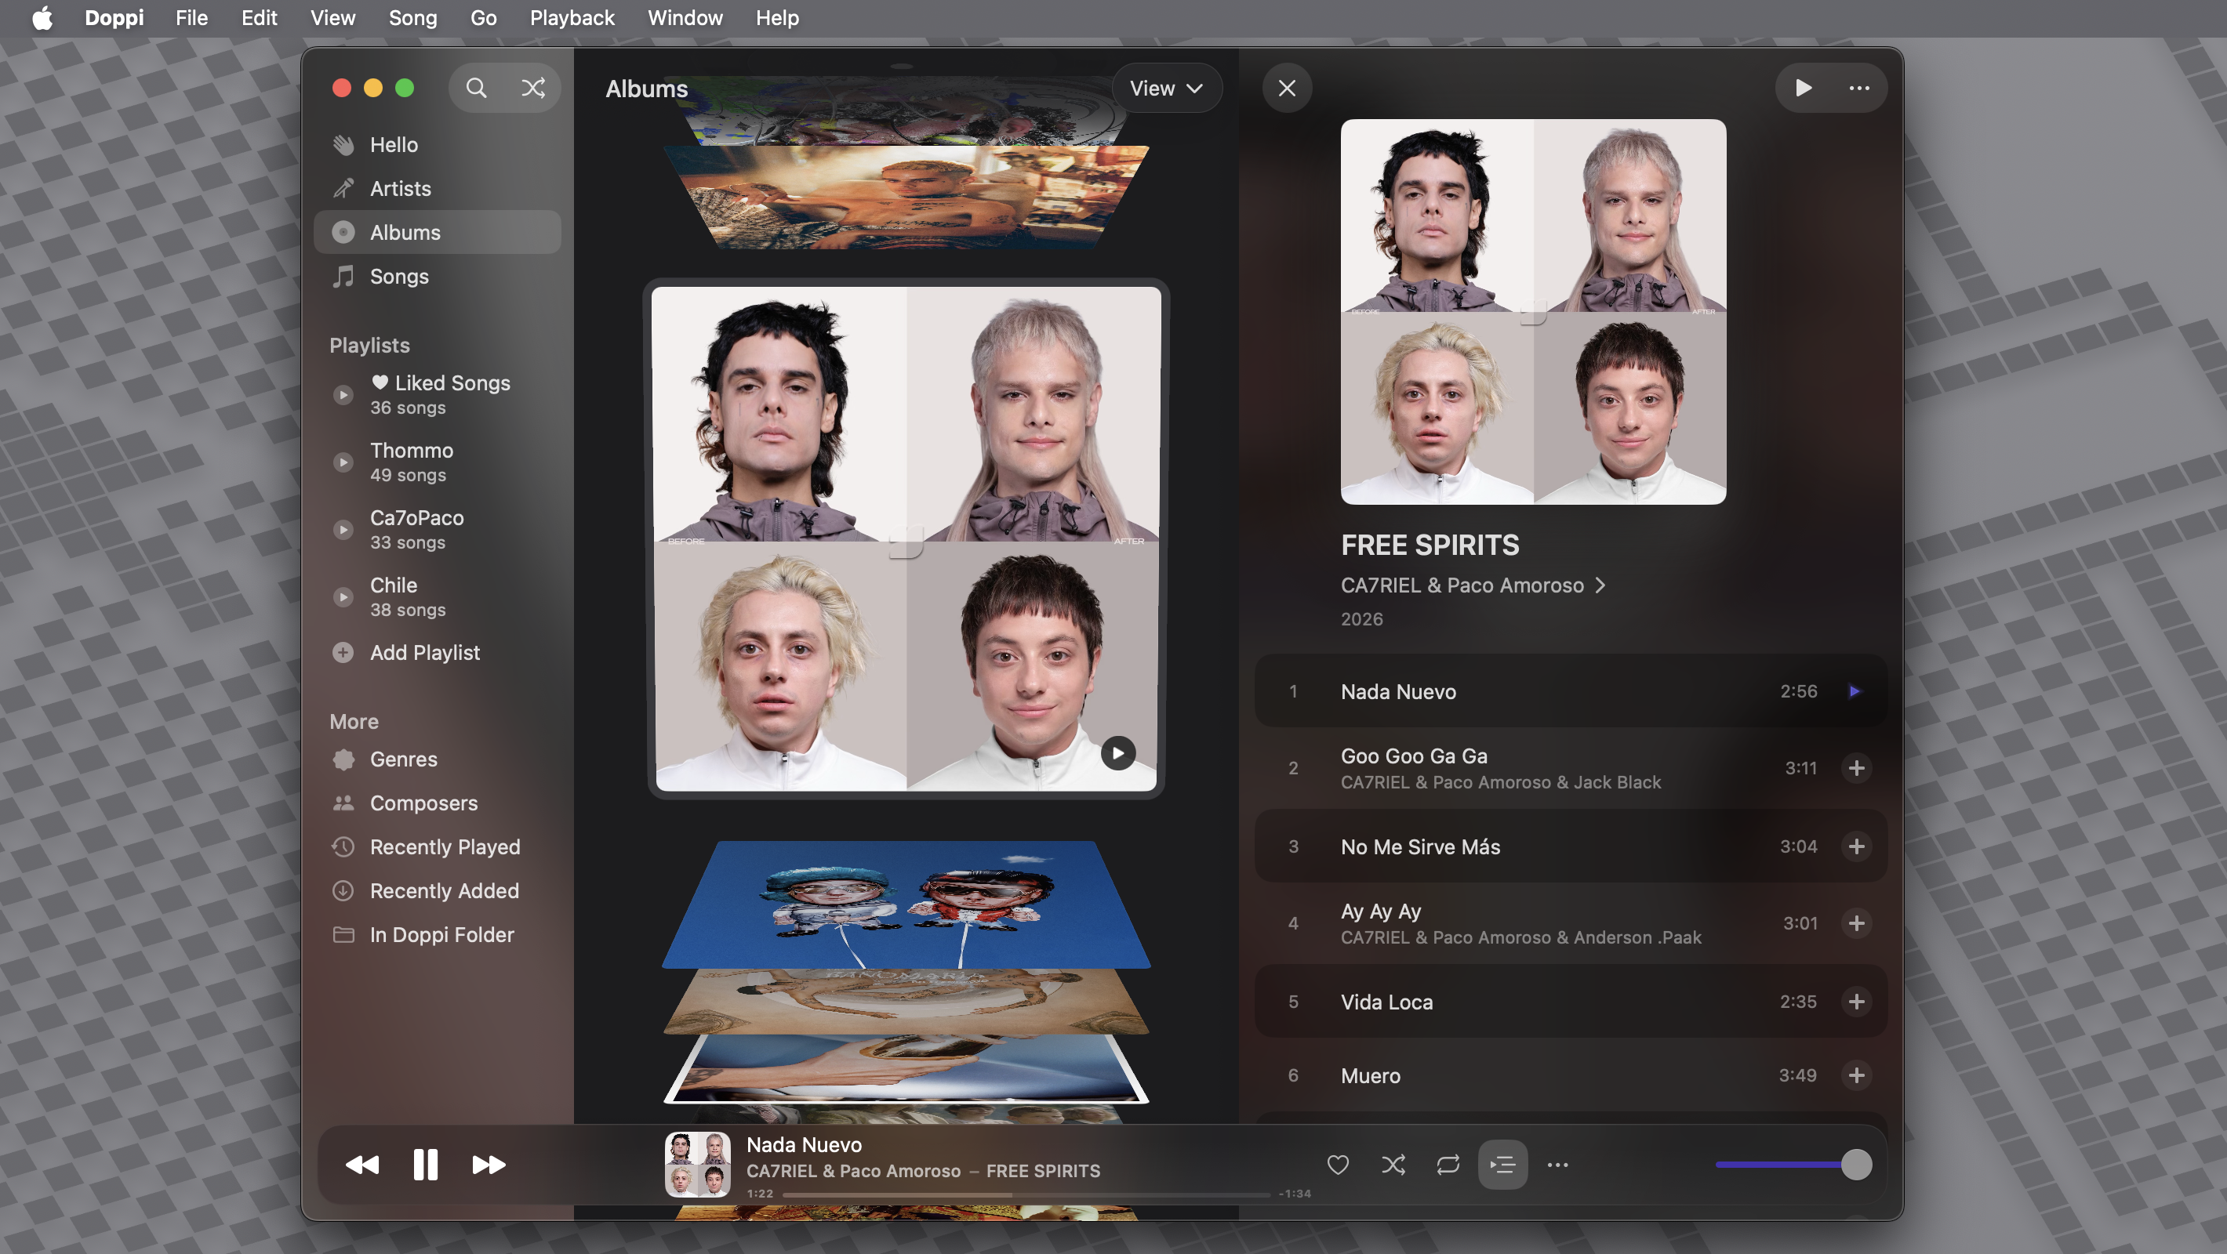Screen dimensions: 2227x1254
Task: Open the Hello section
Action: (437, 144)
